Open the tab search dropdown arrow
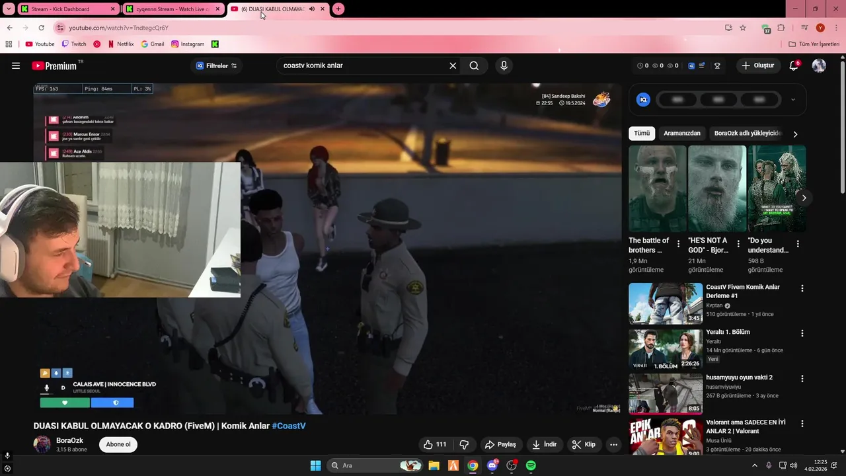 (x=9, y=9)
